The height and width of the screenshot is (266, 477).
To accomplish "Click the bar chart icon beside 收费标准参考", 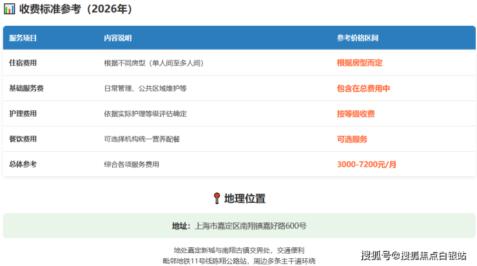I will pos(10,10).
